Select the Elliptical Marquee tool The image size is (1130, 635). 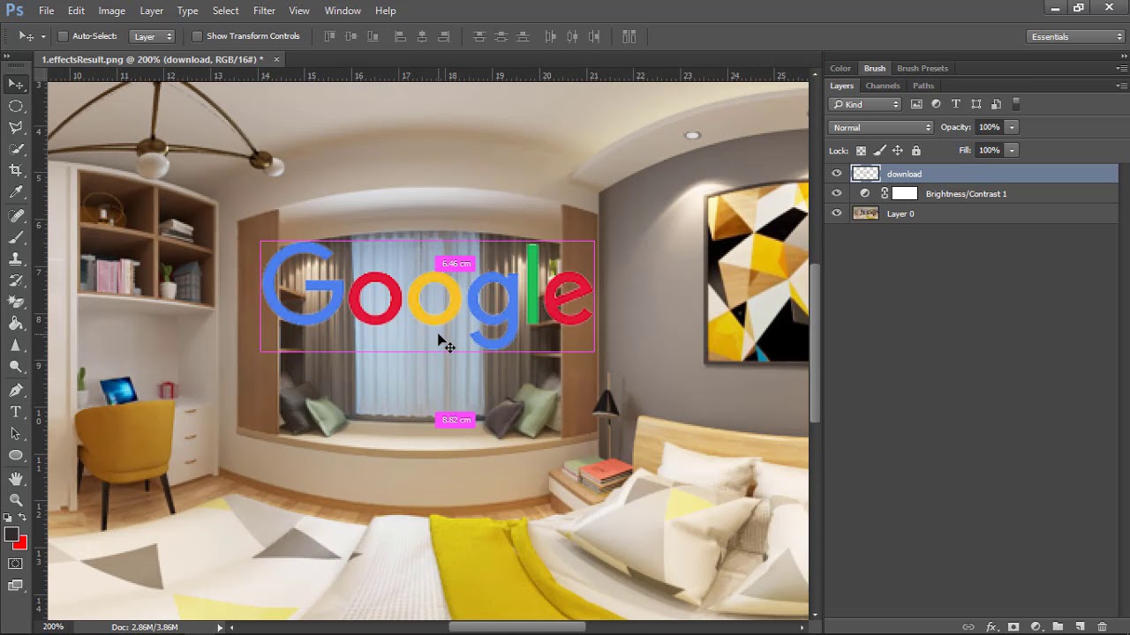click(x=16, y=106)
